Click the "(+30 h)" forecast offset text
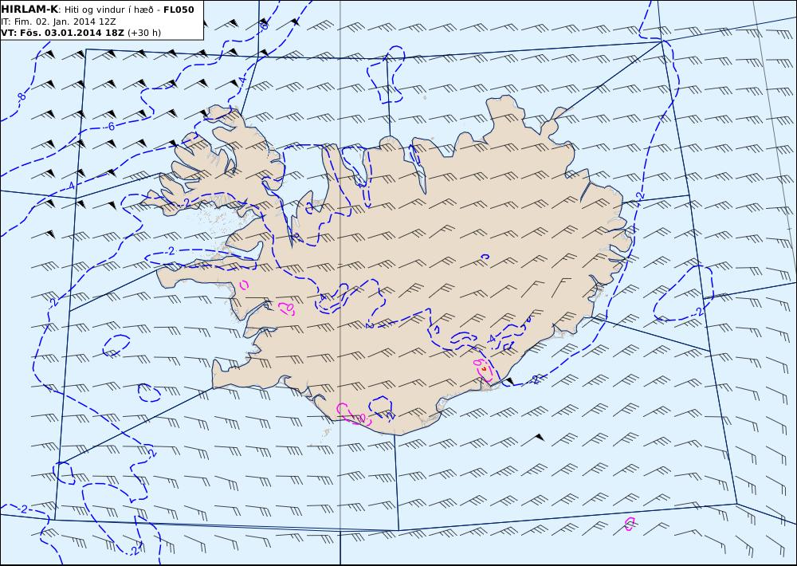The width and height of the screenshot is (797, 566). pyautogui.click(x=143, y=33)
